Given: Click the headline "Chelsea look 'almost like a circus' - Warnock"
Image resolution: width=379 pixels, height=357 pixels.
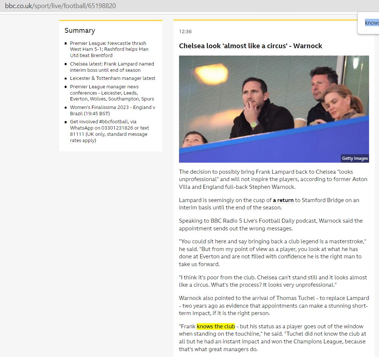Looking at the screenshot, I should pos(250,46).
